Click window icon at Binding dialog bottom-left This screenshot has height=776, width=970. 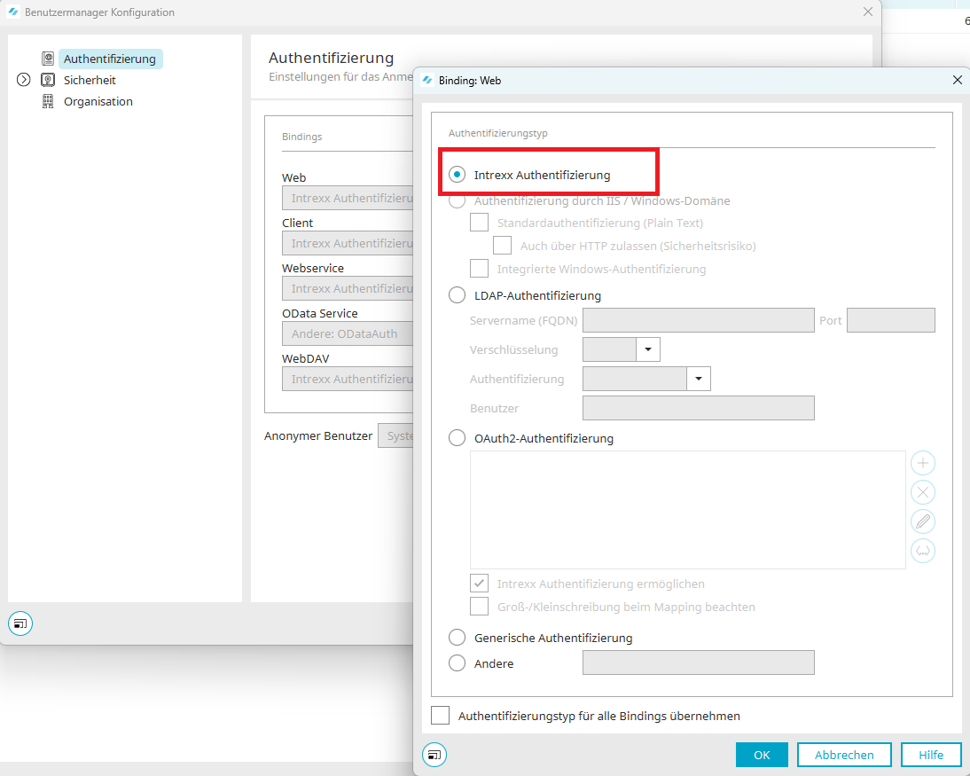[434, 755]
